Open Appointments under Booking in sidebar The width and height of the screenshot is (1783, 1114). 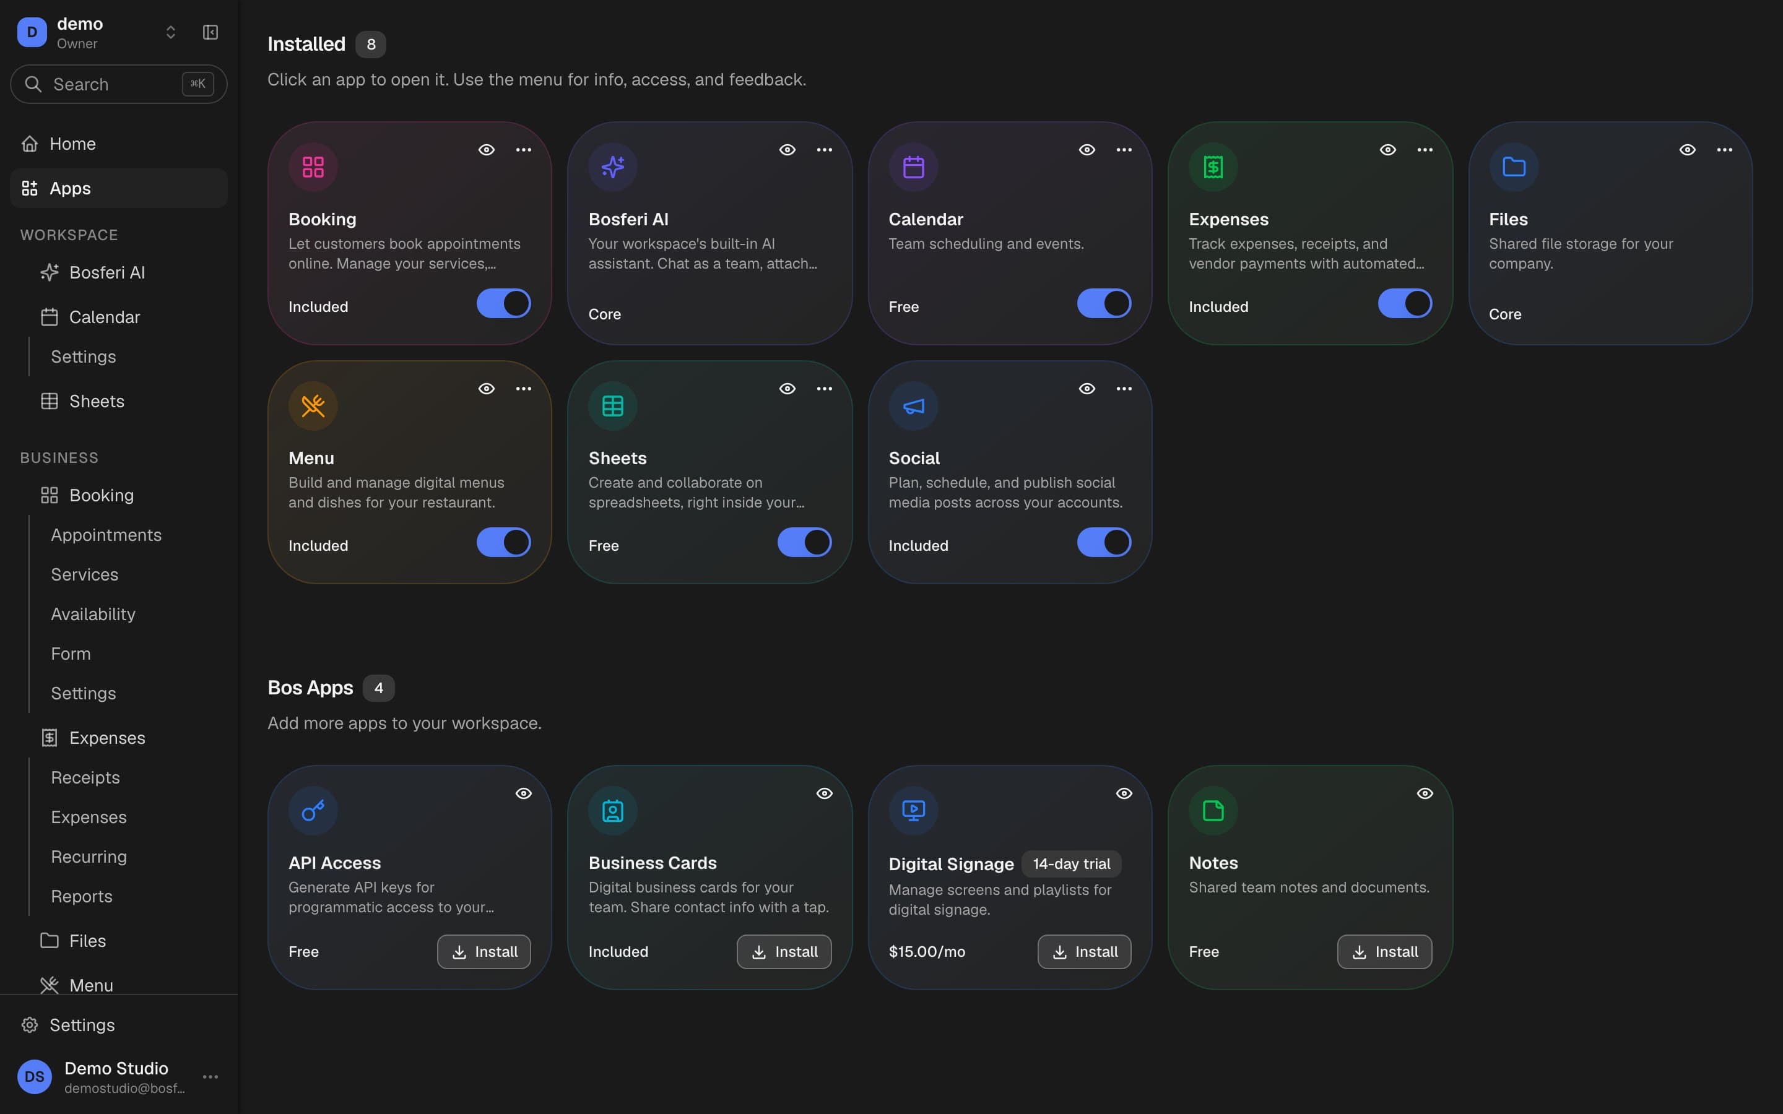pyautogui.click(x=106, y=535)
